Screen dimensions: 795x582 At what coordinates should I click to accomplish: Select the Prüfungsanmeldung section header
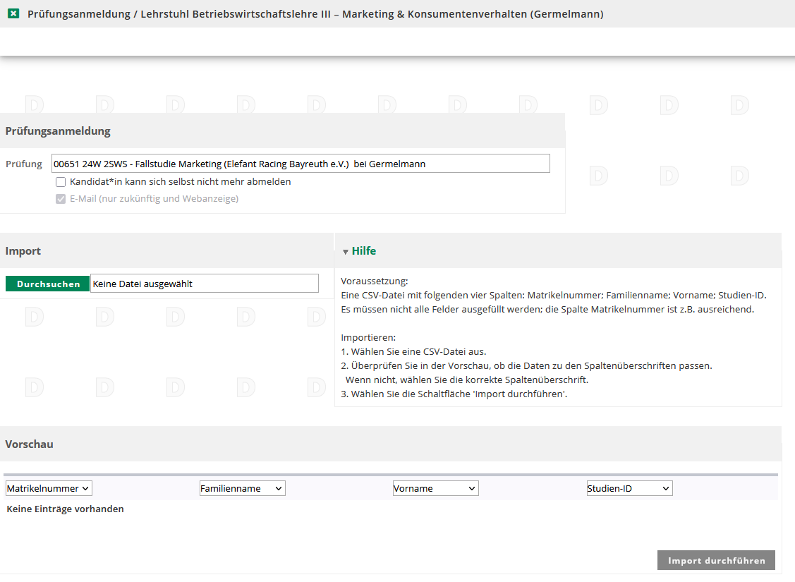tap(58, 131)
